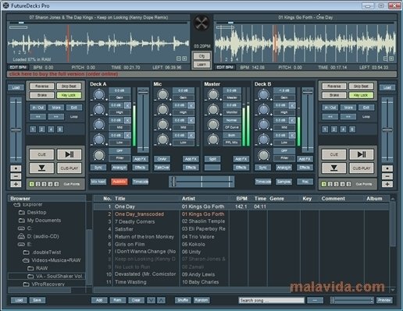Click Deck A play/pause button
This screenshot has height=311, width=403.
click(x=69, y=154)
